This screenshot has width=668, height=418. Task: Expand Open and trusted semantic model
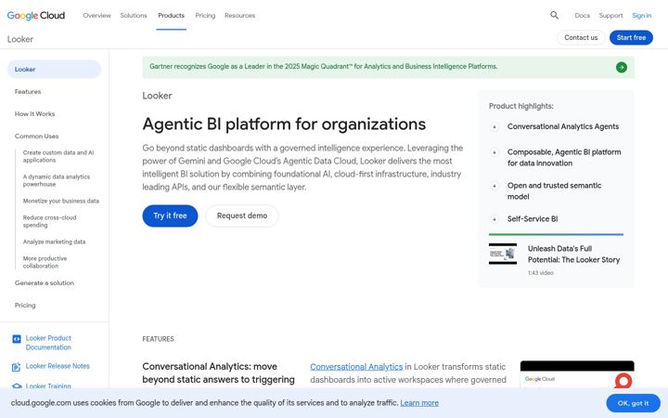(x=495, y=186)
